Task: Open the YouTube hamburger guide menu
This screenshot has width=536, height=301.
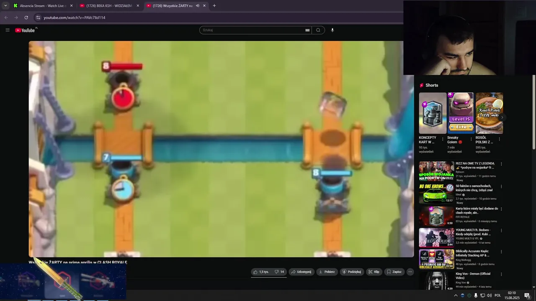Action: (x=8, y=30)
